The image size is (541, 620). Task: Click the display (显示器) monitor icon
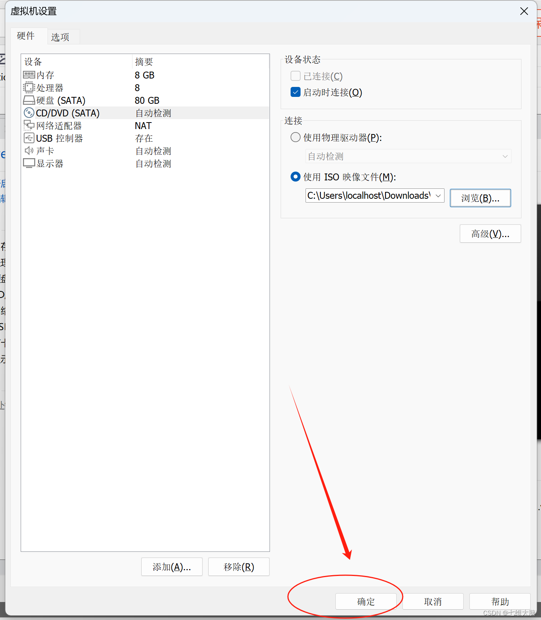pyautogui.click(x=29, y=164)
